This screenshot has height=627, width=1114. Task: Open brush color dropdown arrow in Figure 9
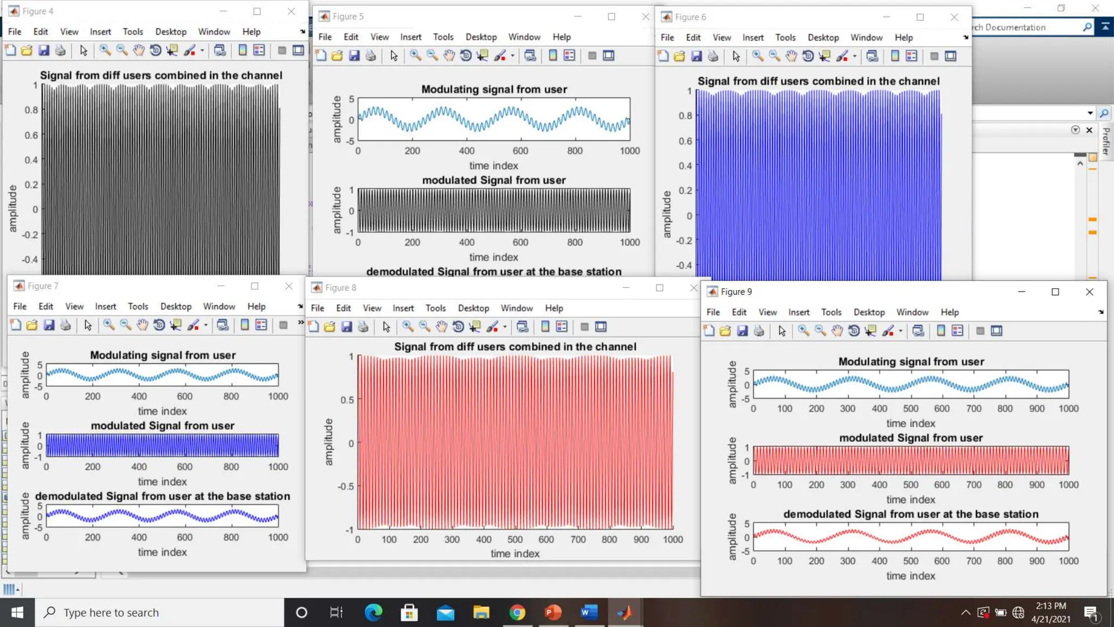point(901,331)
